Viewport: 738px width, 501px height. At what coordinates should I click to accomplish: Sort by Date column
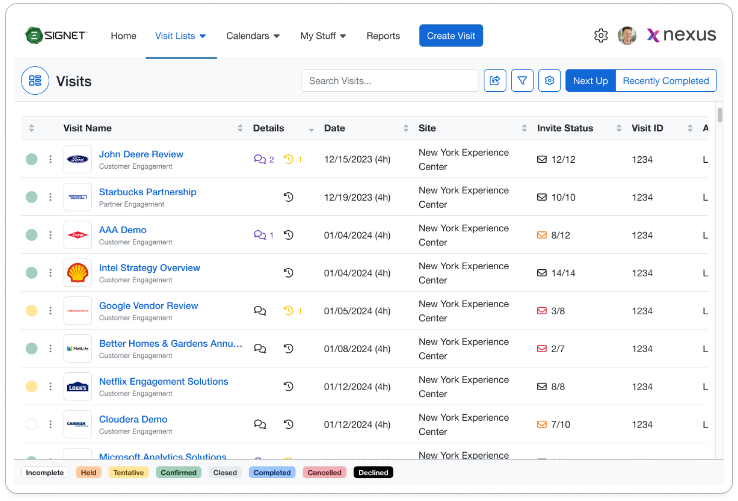(406, 128)
